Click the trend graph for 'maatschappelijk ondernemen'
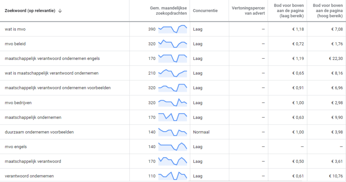This screenshot has height=182, width=346. (x=173, y=117)
